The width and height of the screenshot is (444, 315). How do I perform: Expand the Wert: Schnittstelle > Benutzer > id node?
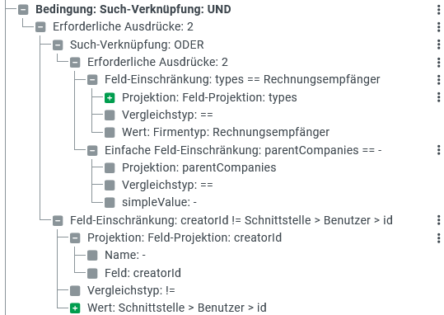pos(75,308)
